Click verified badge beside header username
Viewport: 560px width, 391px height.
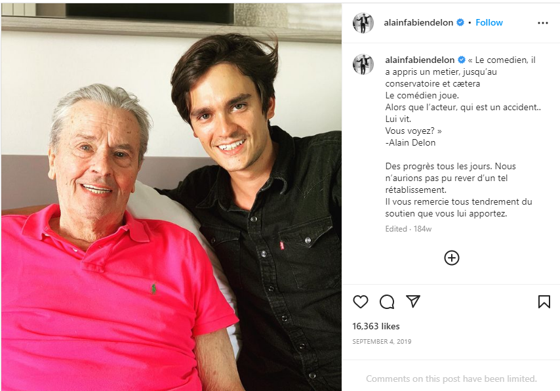click(460, 22)
